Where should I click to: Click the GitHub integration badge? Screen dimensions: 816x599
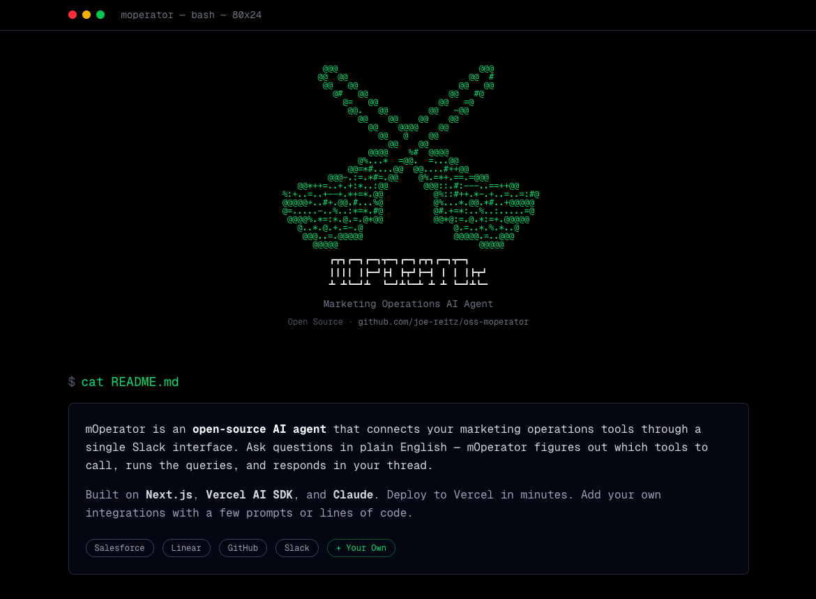pyautogui.click(x=243, y=548)
